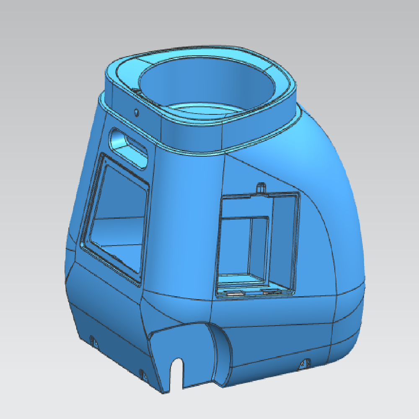Viewport: 419px width, 419px height.
Task: Select the screw mount at bottom left base
Action: click(x=95, y=341)
